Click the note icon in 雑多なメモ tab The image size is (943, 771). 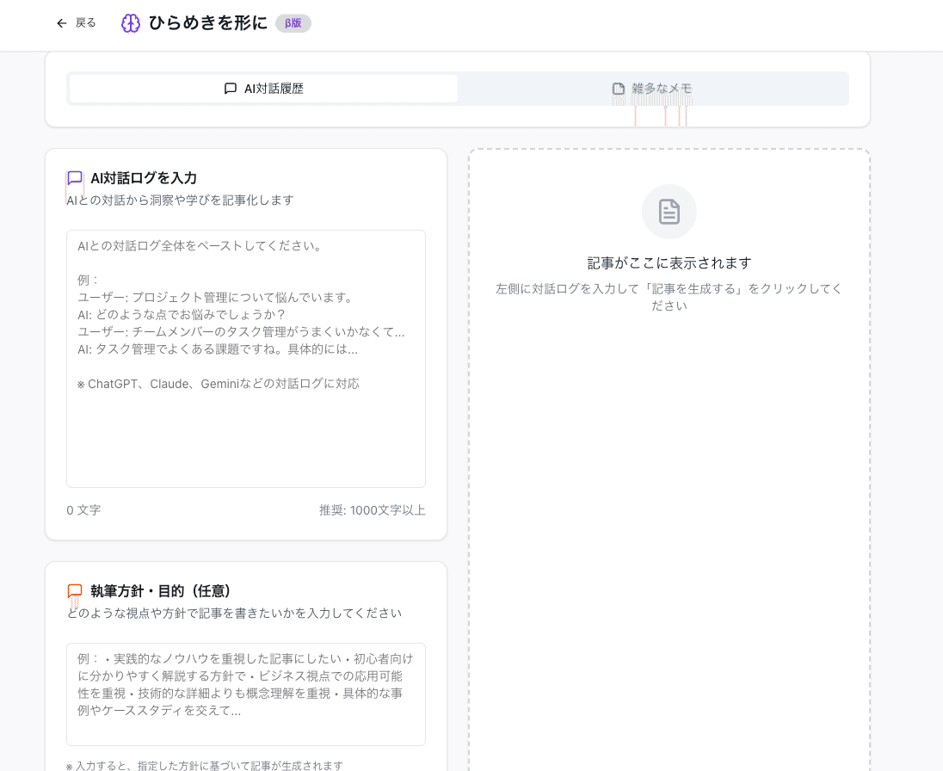[x=619, y=89]
